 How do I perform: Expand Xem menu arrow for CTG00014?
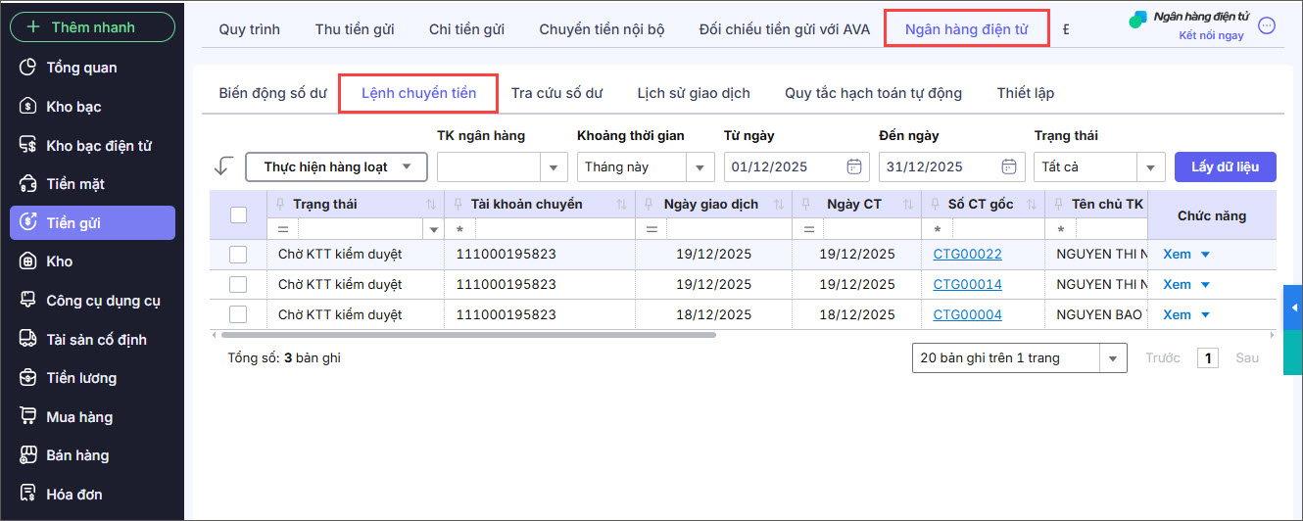[x=1205, y=285]
